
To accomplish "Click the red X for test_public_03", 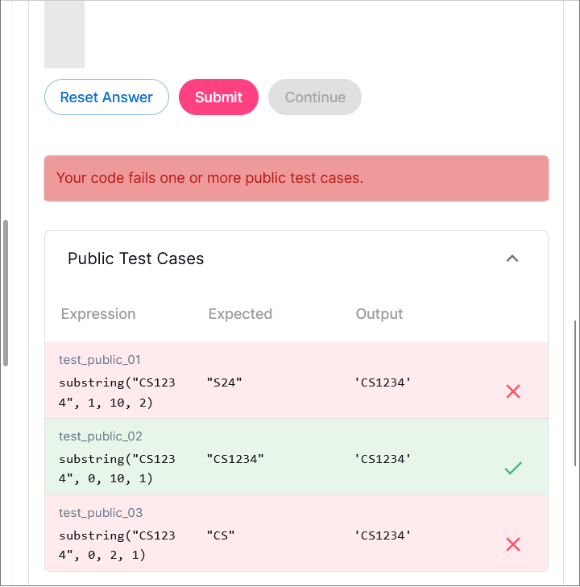I will (513, 544).
